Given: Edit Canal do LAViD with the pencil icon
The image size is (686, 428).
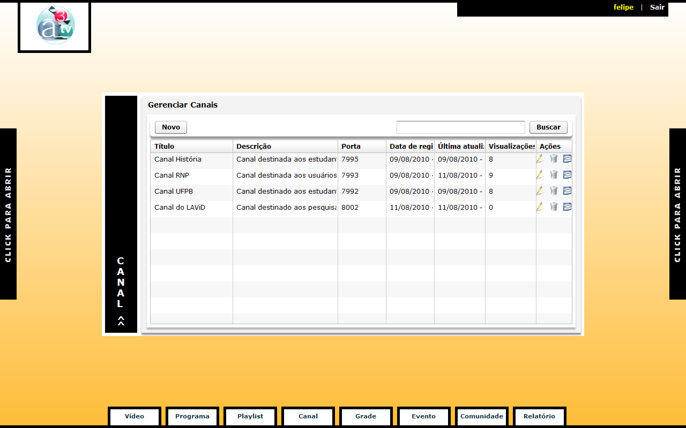Looking at the screenshot, I should point(540,207).
